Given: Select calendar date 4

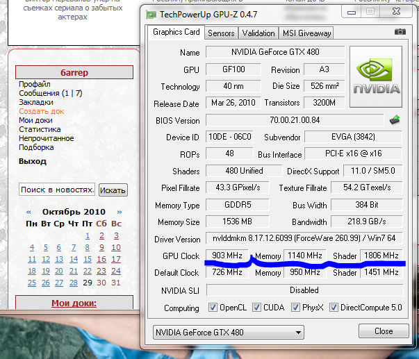Looking at the screenshot, I should pyautogui.click(x=32, y=247).
